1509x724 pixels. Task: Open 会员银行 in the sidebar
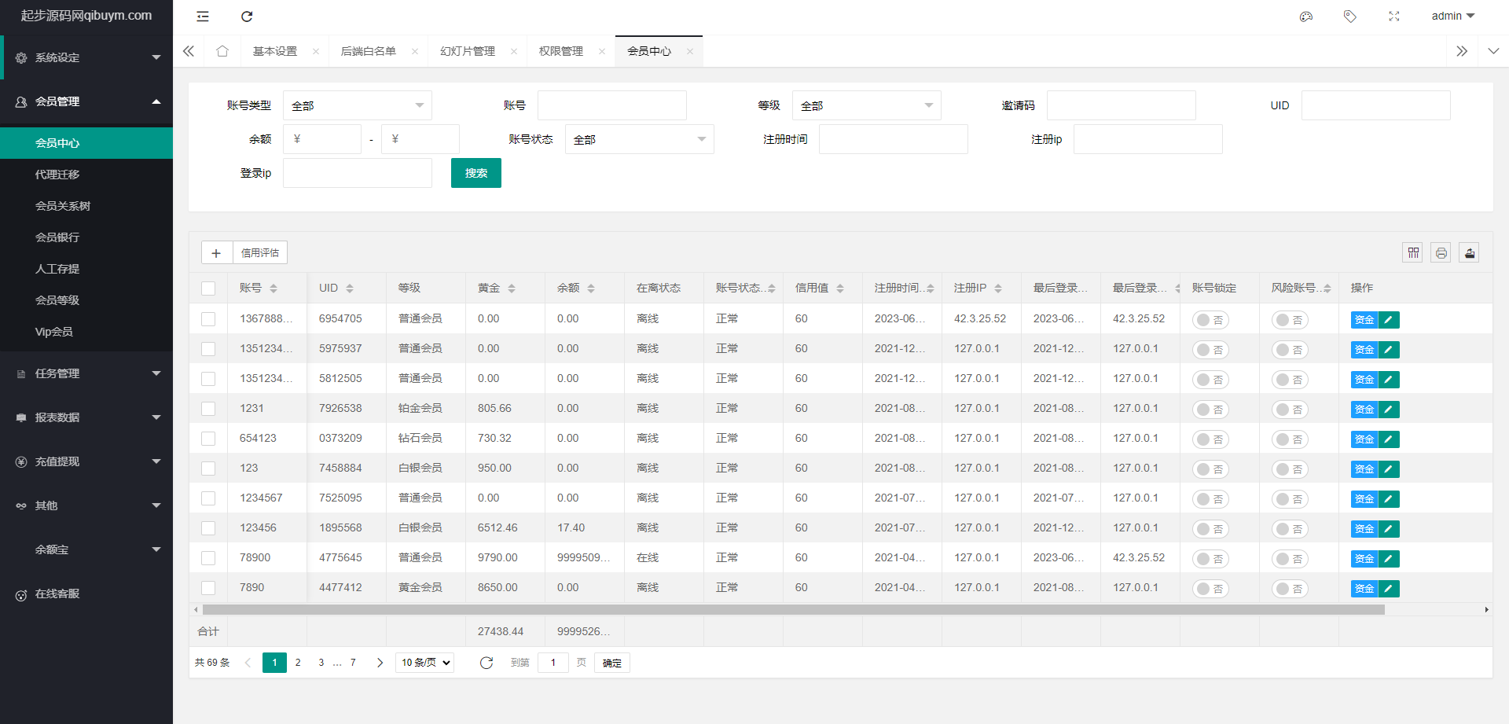tap(57, 237)
